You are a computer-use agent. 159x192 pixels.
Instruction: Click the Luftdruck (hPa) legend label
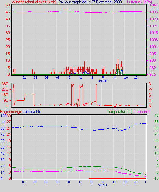(x=140, y=2)
